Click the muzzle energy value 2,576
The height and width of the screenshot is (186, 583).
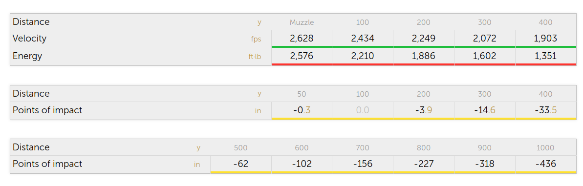click(x=302, y=56)
